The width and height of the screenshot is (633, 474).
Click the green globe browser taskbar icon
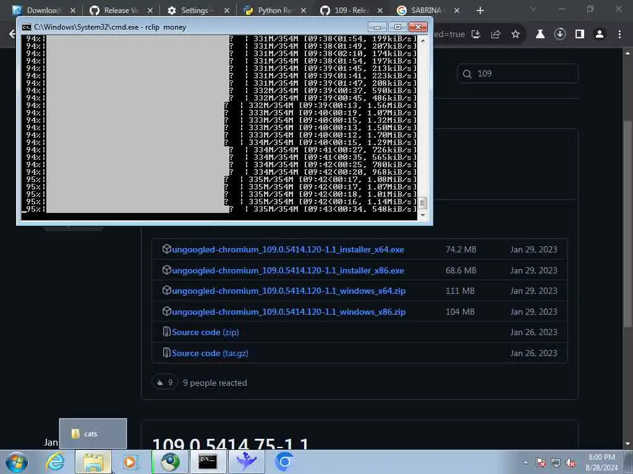[x=170, y=462]
